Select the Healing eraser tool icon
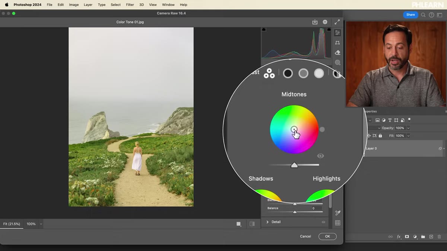This screenshot has height=251, width=447. (x=337, y=53)
